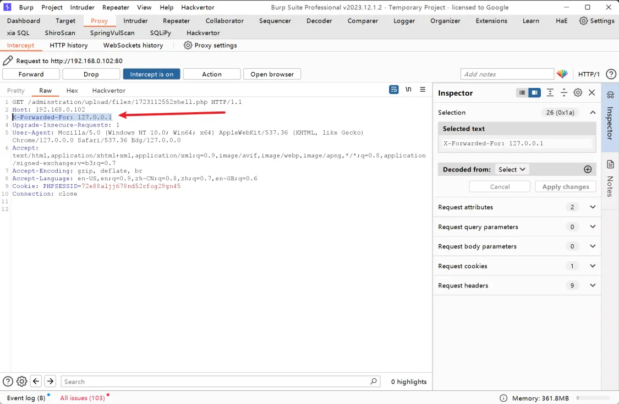Expand the Request headers section
619x404 pixels.
coord(593,286)
